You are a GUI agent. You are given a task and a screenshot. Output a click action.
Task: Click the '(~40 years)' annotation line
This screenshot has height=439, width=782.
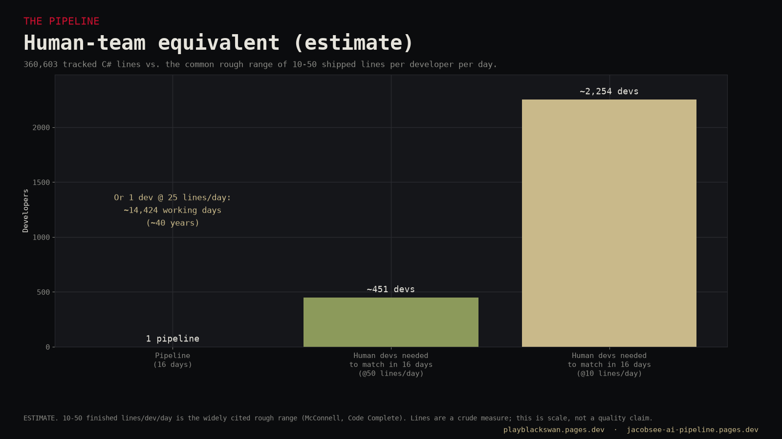173,223
